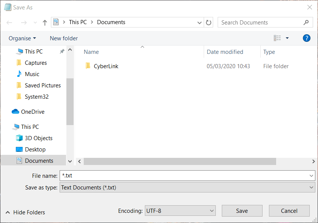Sort files by Name column
This screenshot has width=318, height=223.
coord(91,52)
